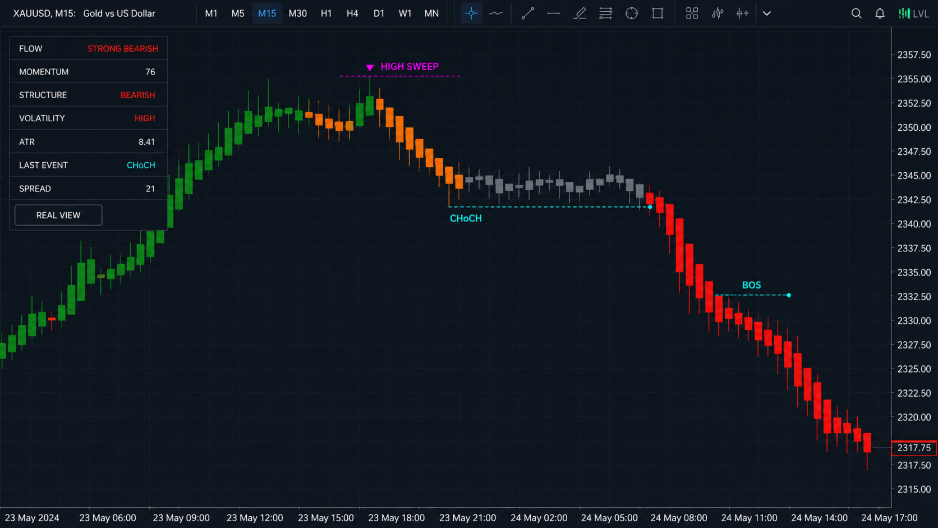Click the VOLATILITY row label
This screenshot has height=528, width=938.
42,118
